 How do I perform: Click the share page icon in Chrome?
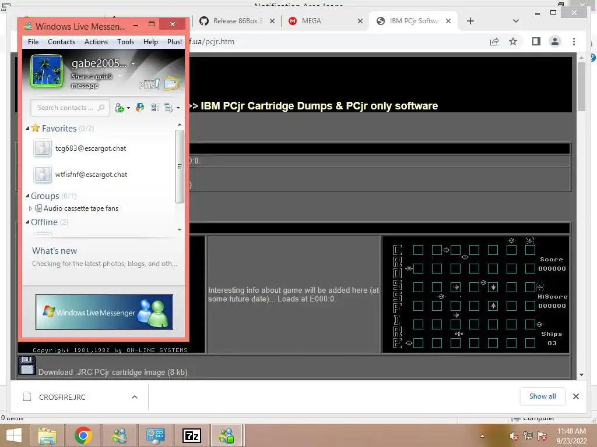tap(494, 42)
